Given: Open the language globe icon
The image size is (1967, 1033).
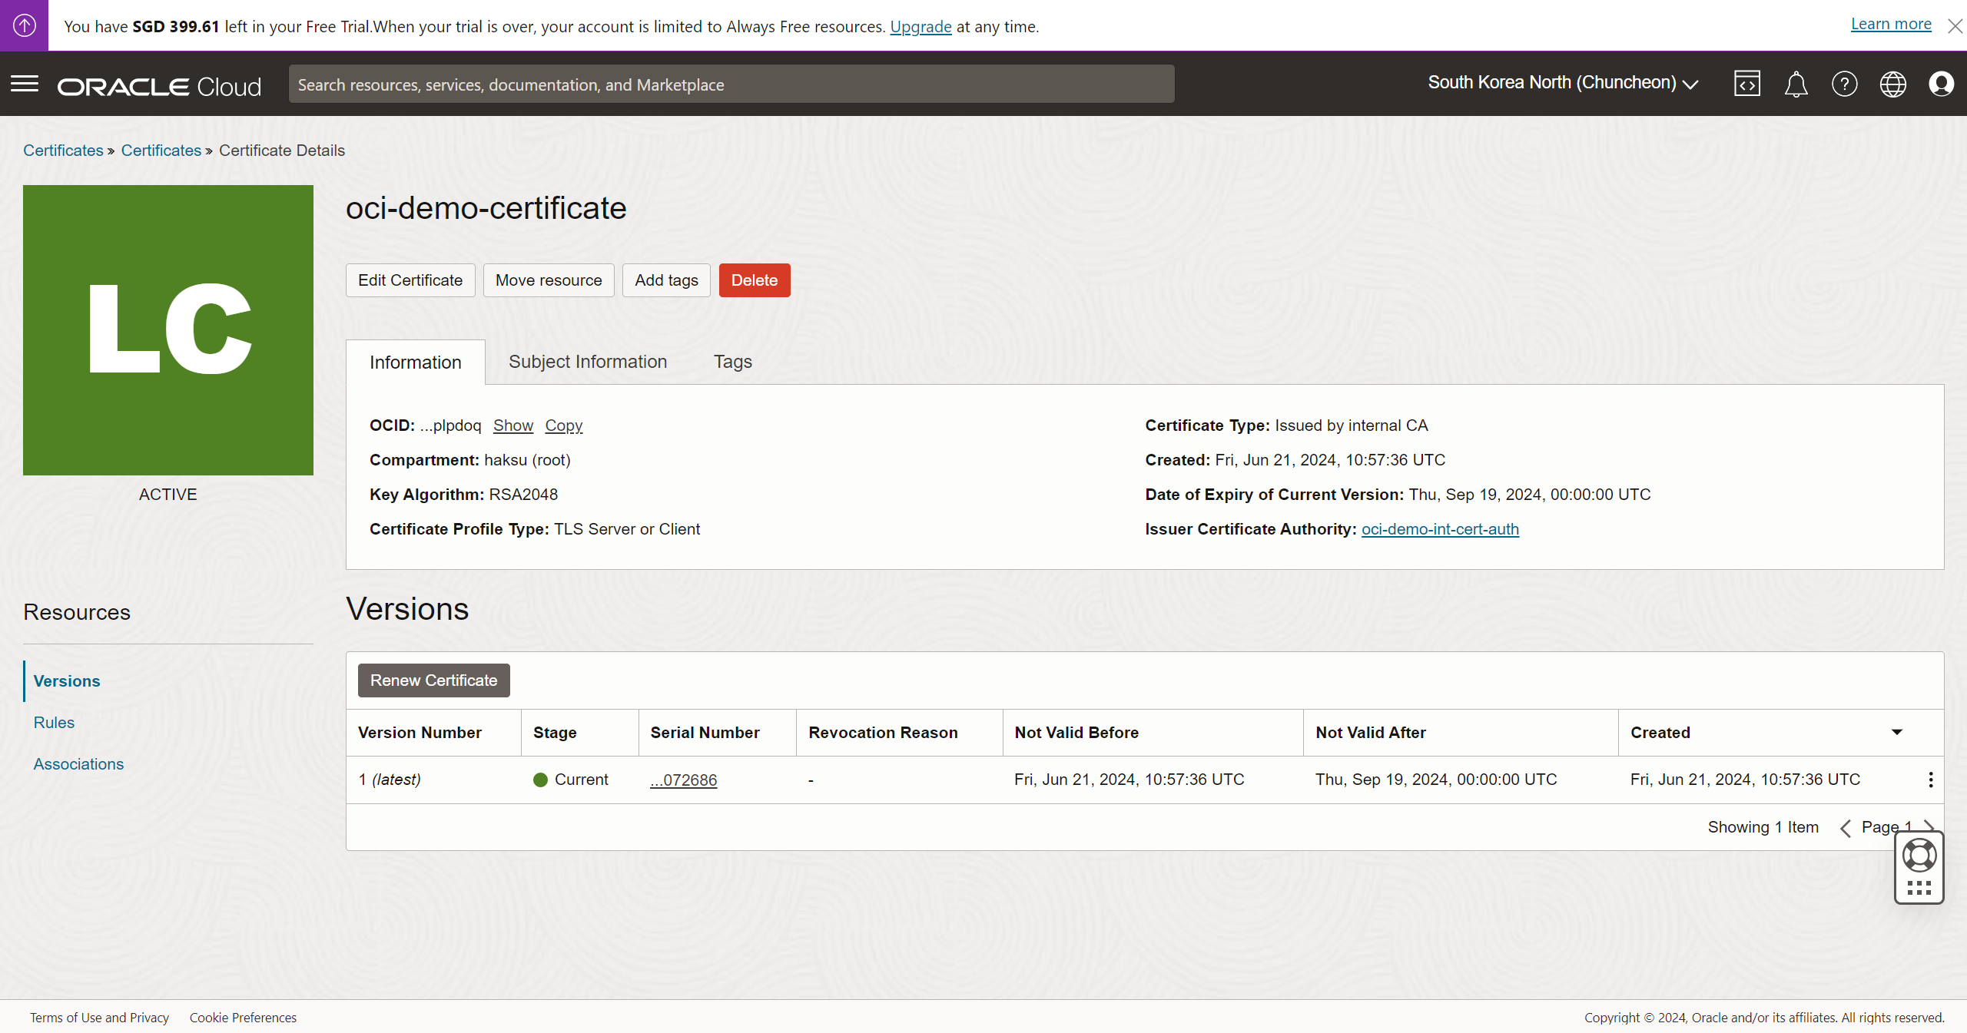Looking at the screenshot, I should (x=1892, y=84).
